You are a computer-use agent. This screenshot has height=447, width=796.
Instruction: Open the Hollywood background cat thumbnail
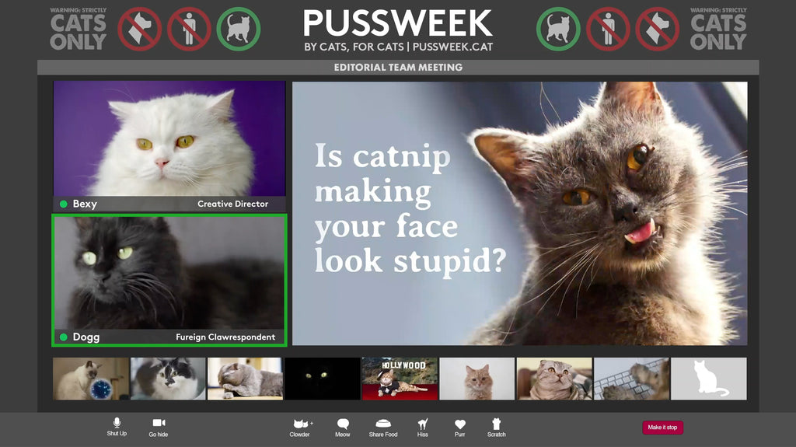(x=400, y=379)
